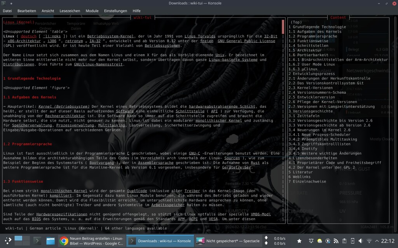Jump to '2.2 Das Versionskontrollsystem Git'
398x248 pixels.
point(326,83)
